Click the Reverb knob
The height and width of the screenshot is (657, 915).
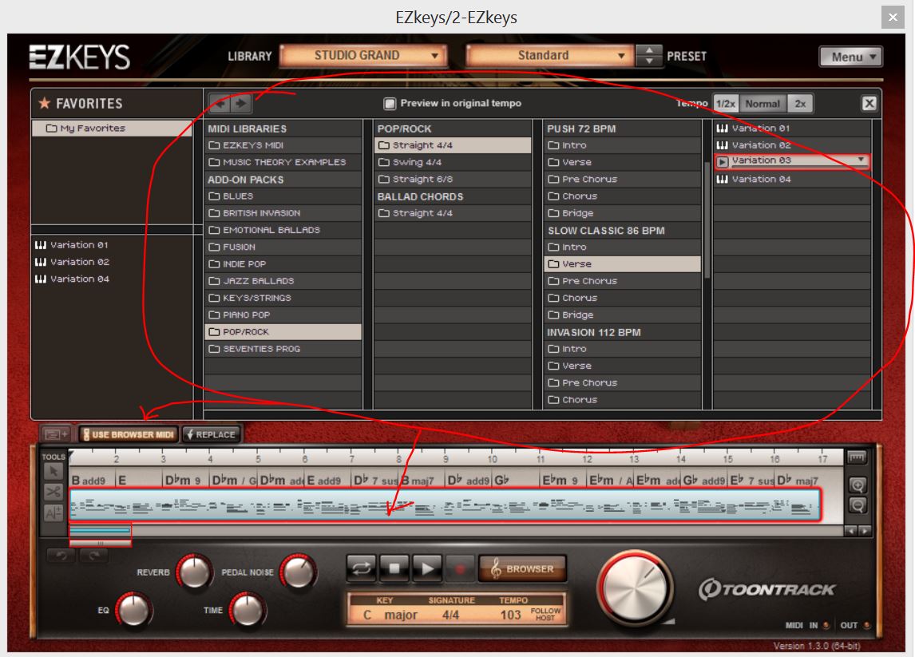tap(194, 572)
